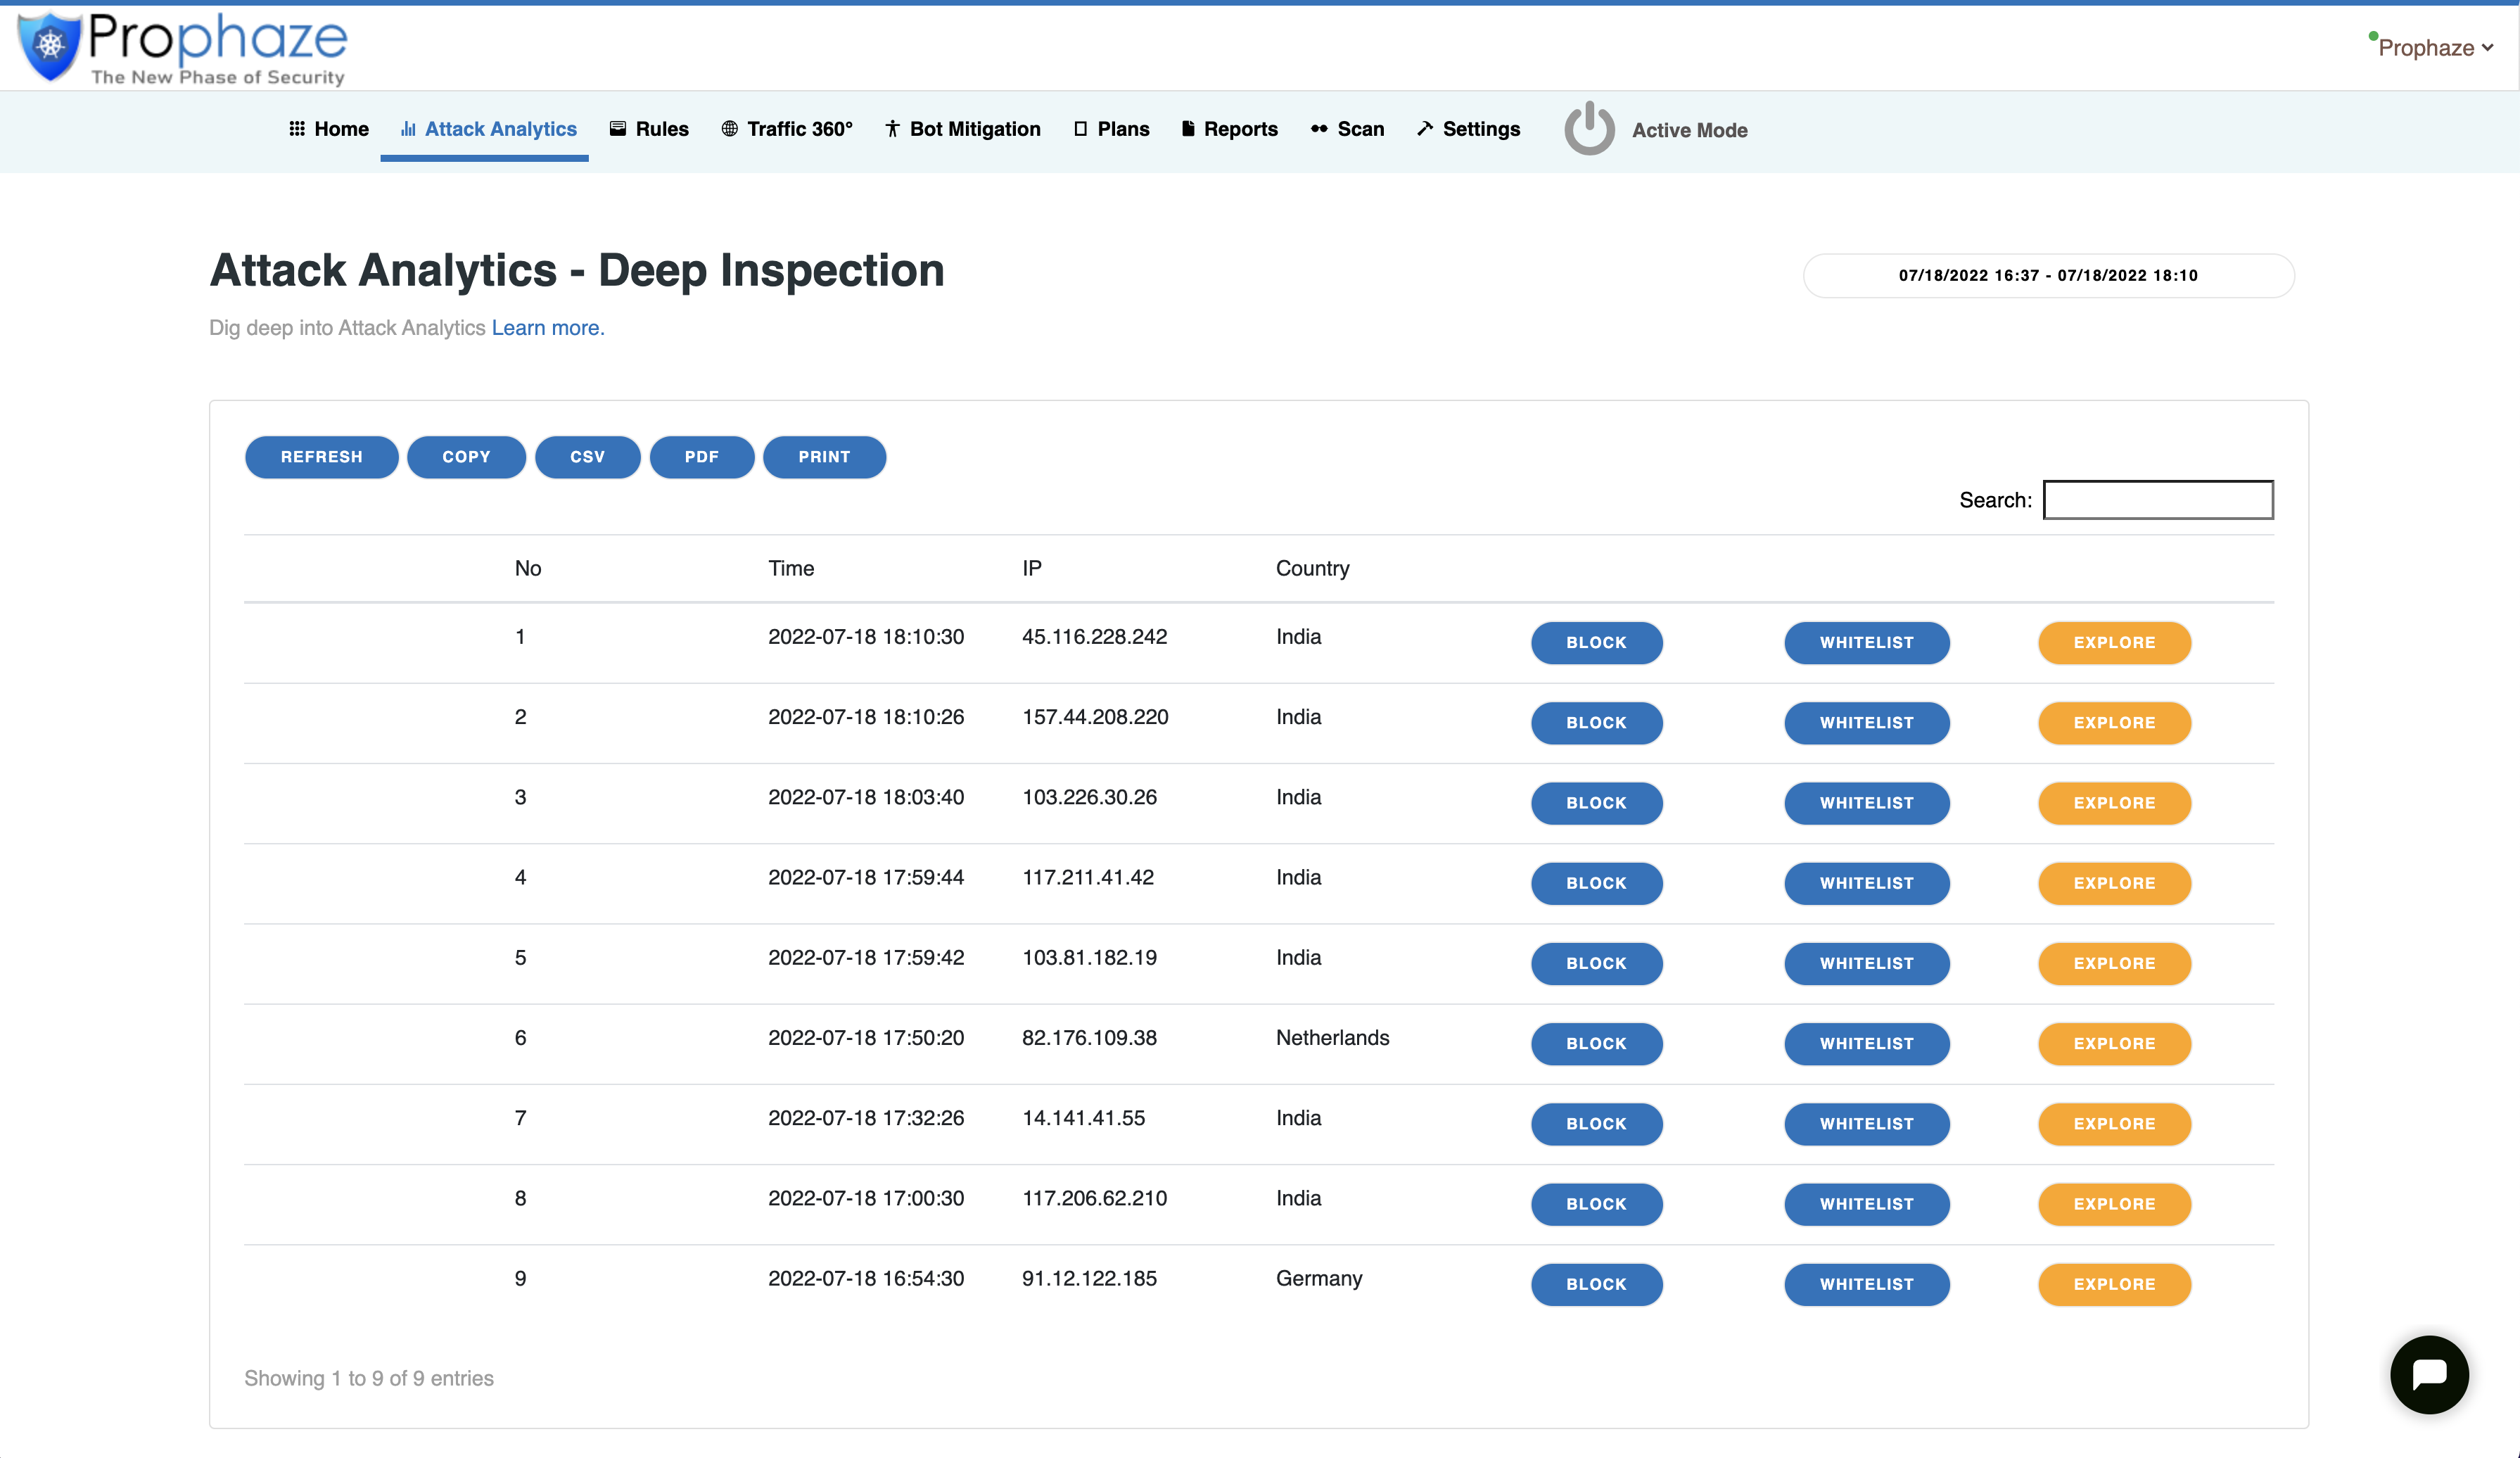
Task: Click into the Search input field
Action: [2157, 500]
